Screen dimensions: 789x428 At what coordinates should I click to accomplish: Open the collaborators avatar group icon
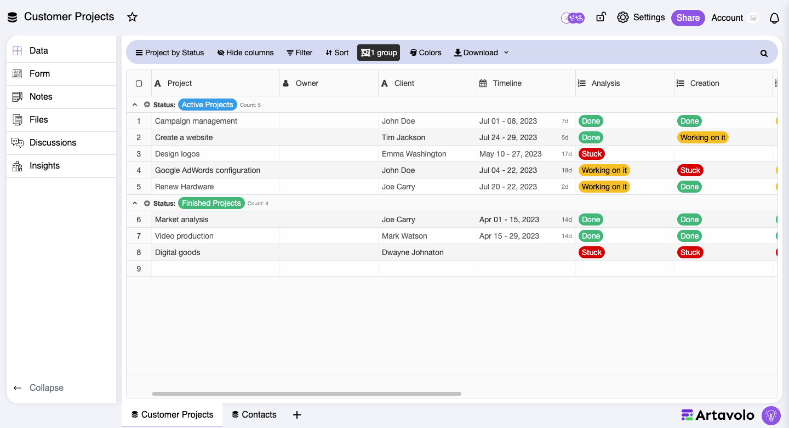coord(573,18)
